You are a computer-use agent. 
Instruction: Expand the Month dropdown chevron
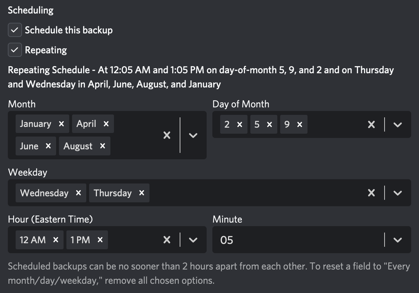click(x=193, y=135)
